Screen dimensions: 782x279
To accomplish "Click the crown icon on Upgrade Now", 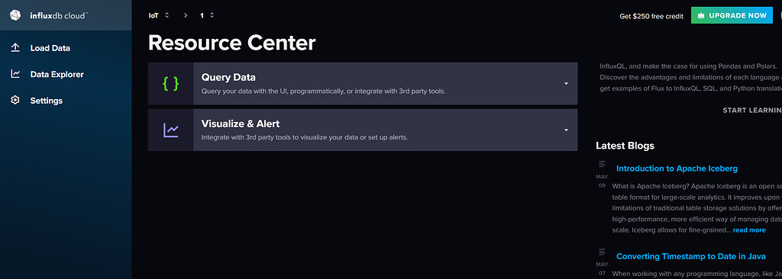I will [x=701, y=15].
